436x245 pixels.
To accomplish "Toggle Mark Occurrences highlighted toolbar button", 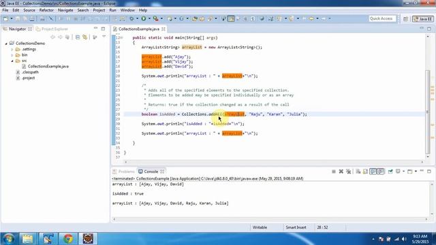I will pyautogui.click(x=231, y=18).
